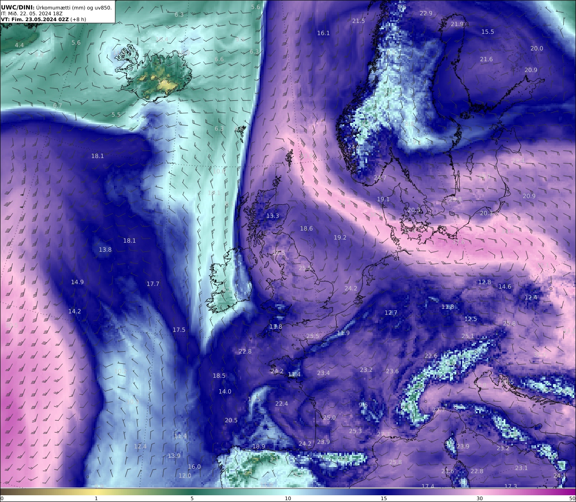Click the map value 18.6
Viewport: 576px width, 502px height.
click(x=306, y=229)
